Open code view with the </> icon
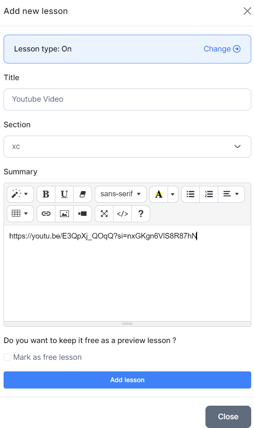The image size is (254, 428). click(122, 214)
